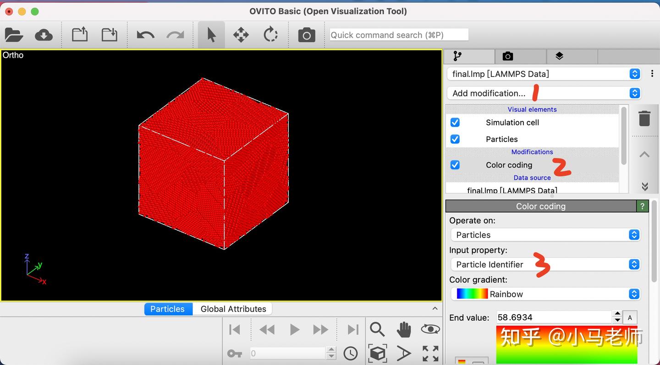Open the Add modification dropdown
The image size is (660, 365).
point(544,93)
